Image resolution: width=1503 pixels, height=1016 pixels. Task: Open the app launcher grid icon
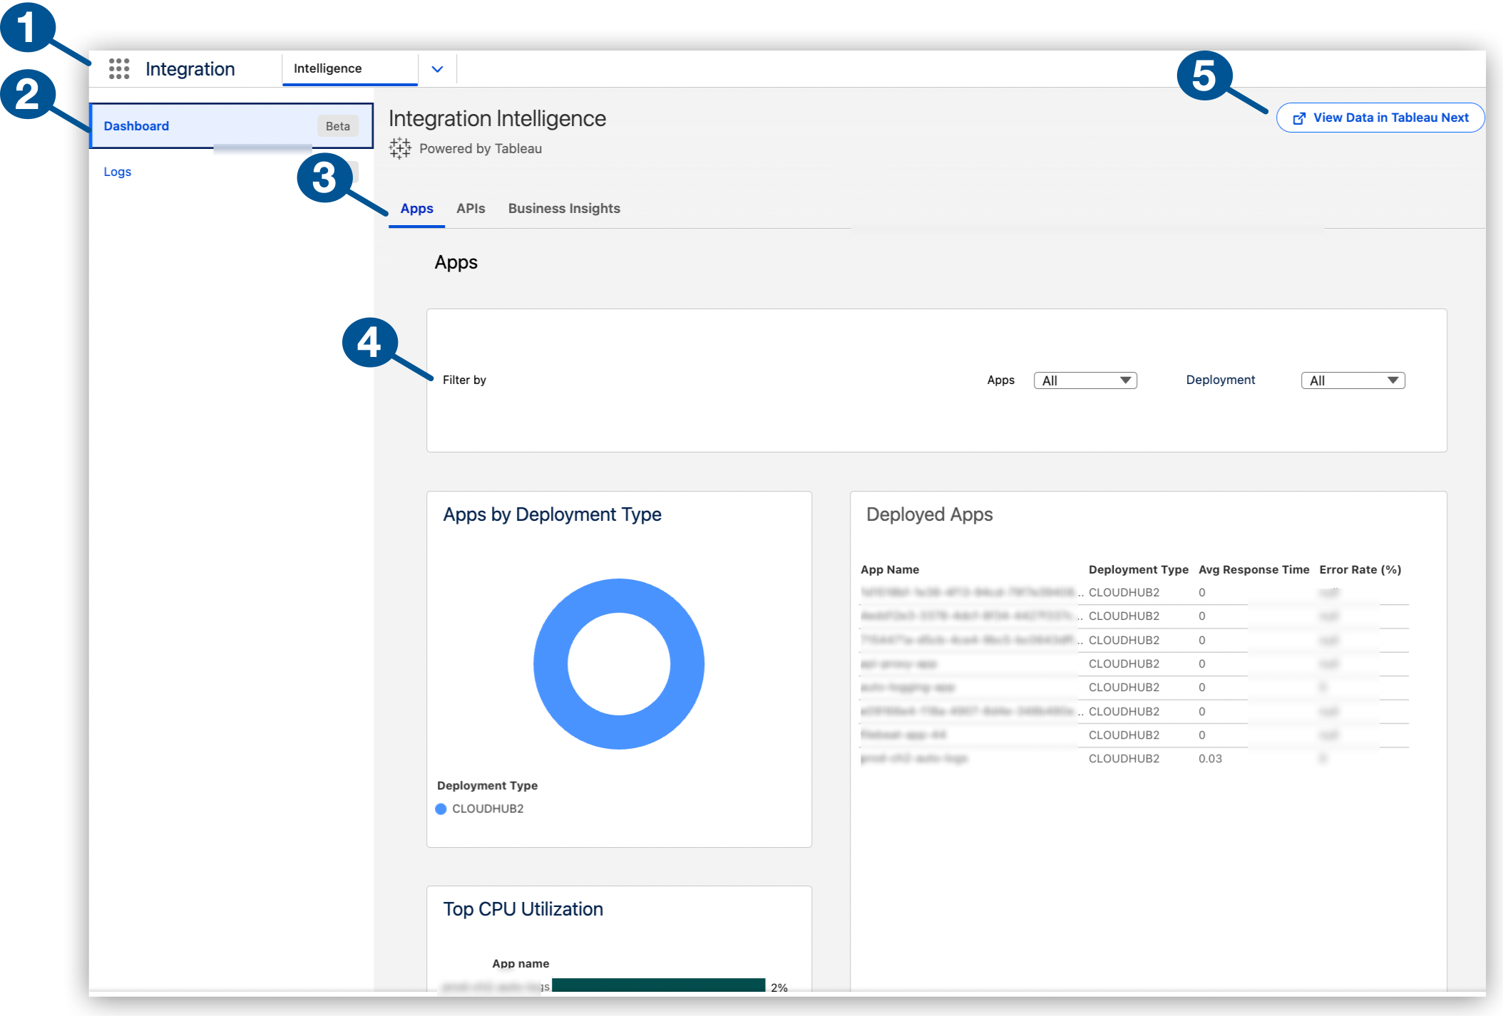[118, 68]
